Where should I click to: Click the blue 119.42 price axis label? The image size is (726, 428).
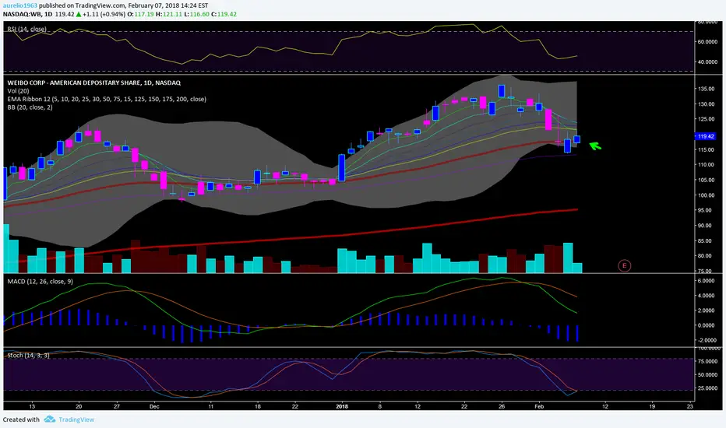[x=706, y=136]
